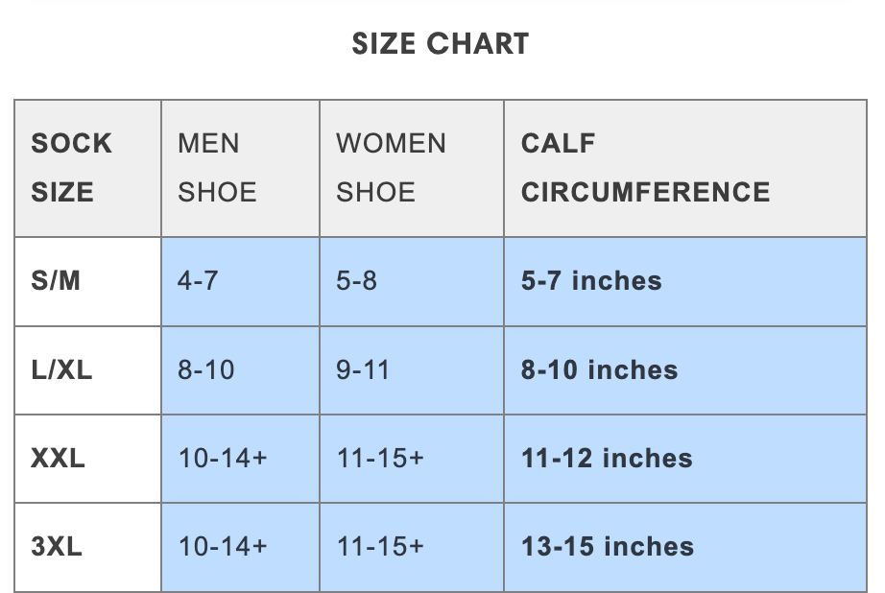Select the S/M sock size cell
This screenshot has width=885, height=593.
tap(58, 281)
